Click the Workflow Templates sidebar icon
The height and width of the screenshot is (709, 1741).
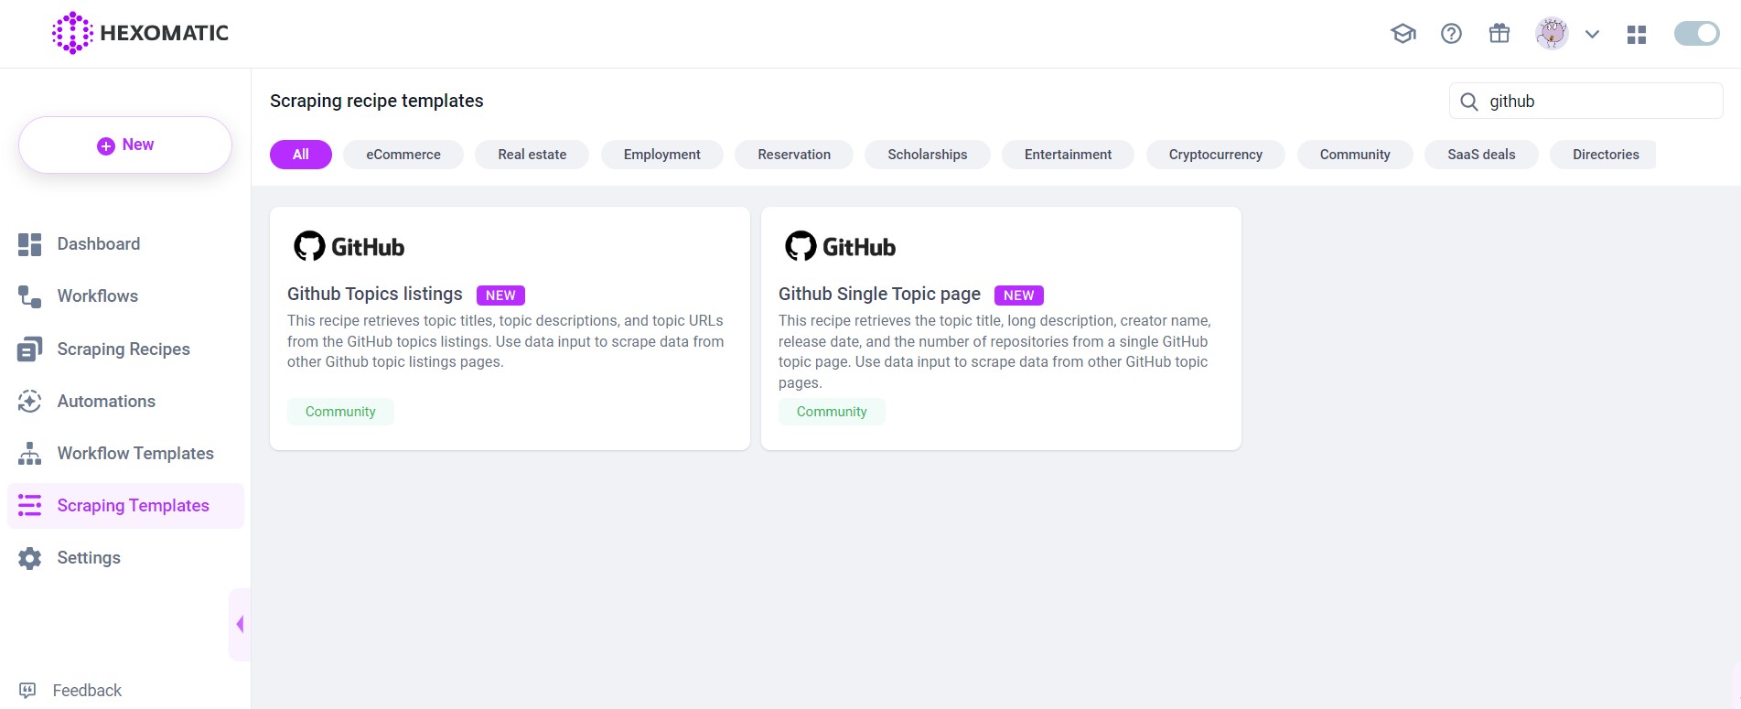tap(30, 454)
